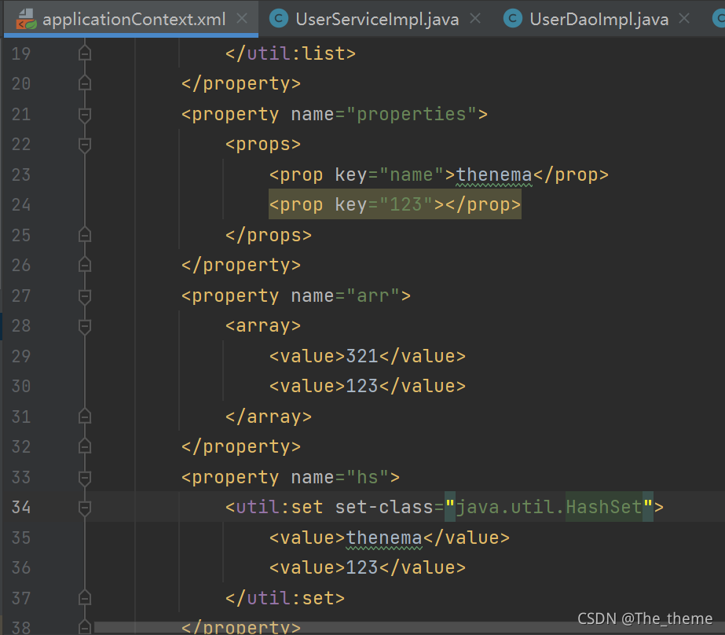The width and height of the screenshot is (725, 635).
Task: Click the closing </util:set> tag
Action: click(x=285, y=598)
